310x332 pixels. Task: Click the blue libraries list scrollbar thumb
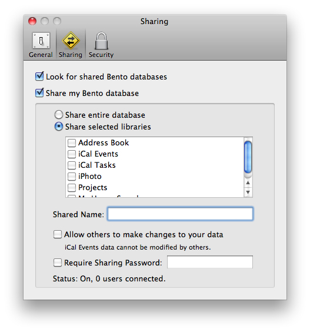pos(248,157)
